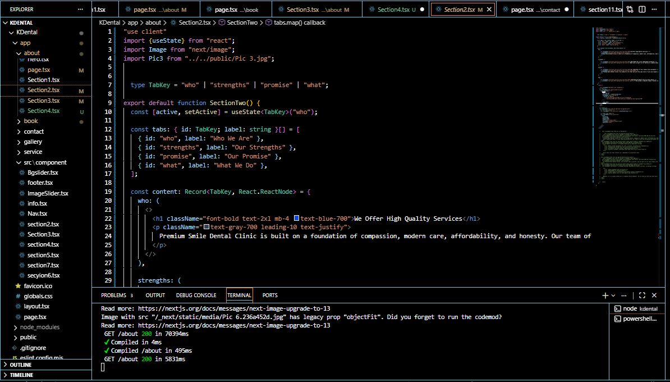Open terminal panel more actions ellipsis
Screen dimensions: 670x382
623,295
